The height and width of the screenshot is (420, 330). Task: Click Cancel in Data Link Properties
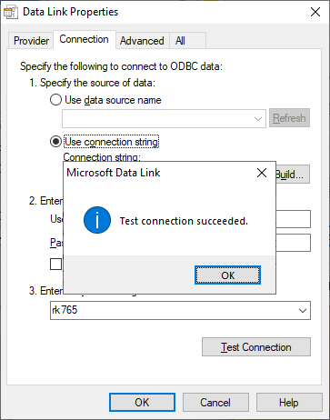click(215, 403)
